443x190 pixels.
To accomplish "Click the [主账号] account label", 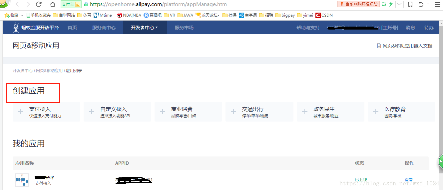I will click(390, 28).
